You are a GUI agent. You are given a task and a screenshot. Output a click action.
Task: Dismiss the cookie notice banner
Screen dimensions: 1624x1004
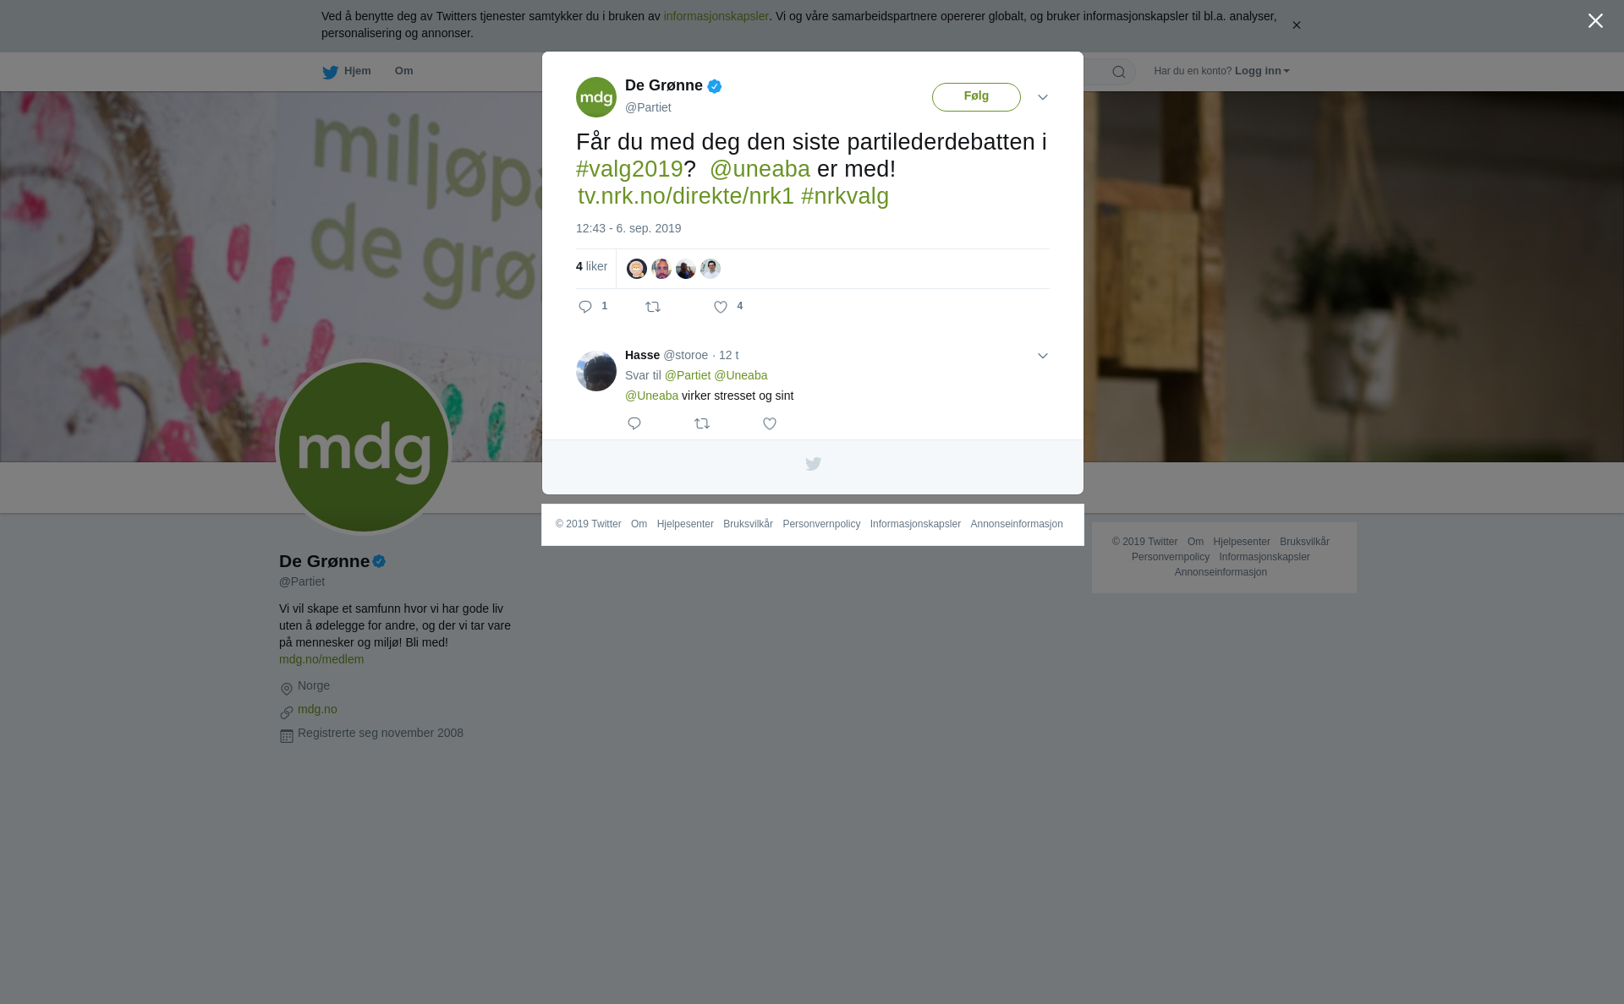tap(1296, 25)
